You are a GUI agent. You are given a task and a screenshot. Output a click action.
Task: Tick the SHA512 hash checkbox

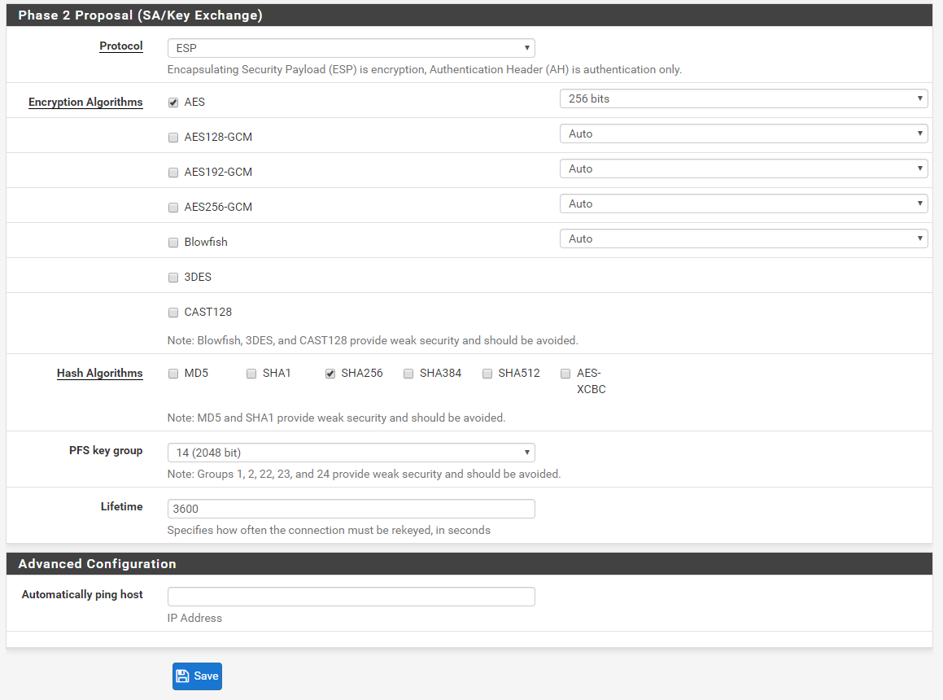click(487, 373)
